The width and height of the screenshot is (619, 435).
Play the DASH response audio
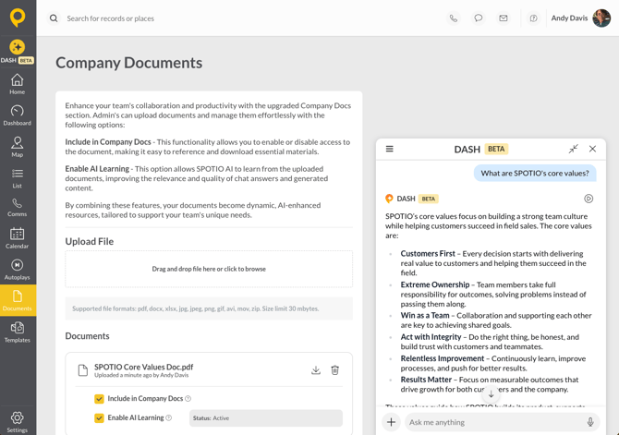pos(589,199)
